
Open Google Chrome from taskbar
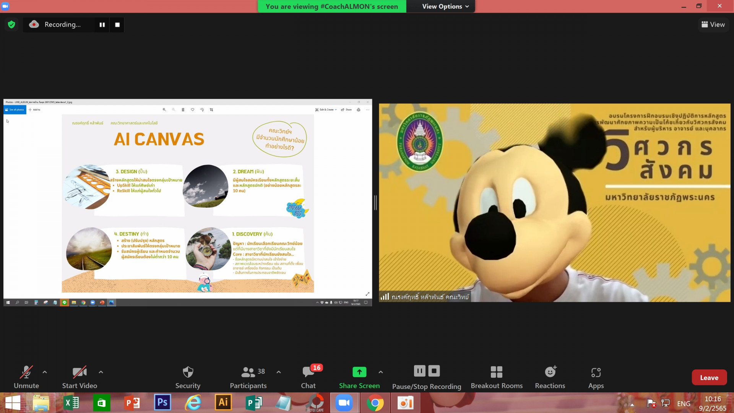pos(375,403)
